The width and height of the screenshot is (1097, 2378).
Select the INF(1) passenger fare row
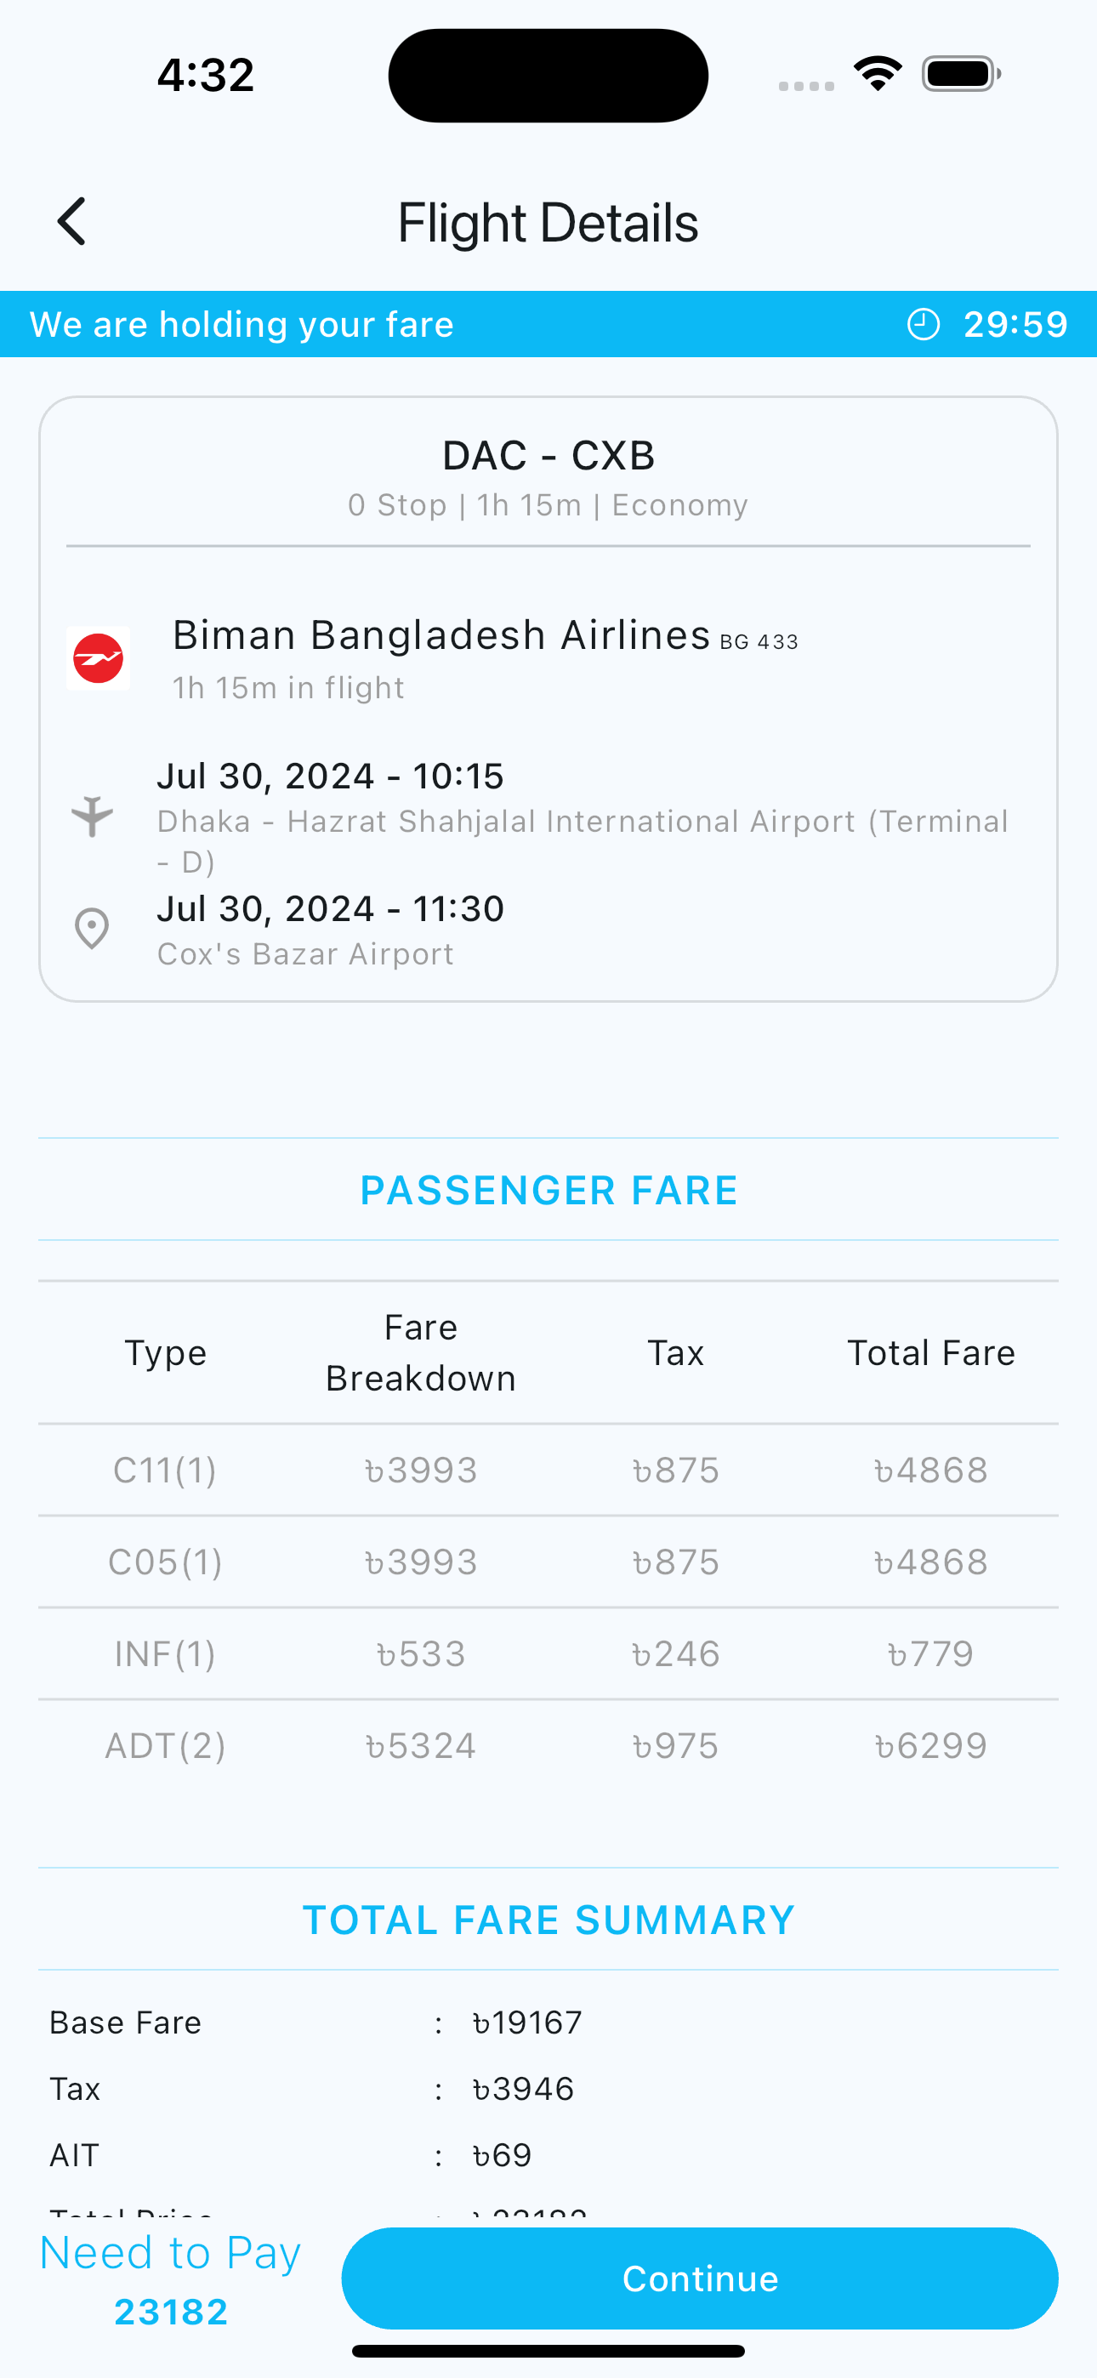coord(548,1653)
